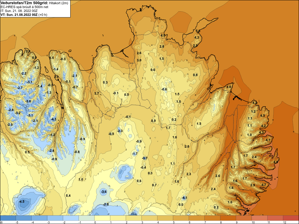Click the -0.8 temperature value on the map

[77, 152]
